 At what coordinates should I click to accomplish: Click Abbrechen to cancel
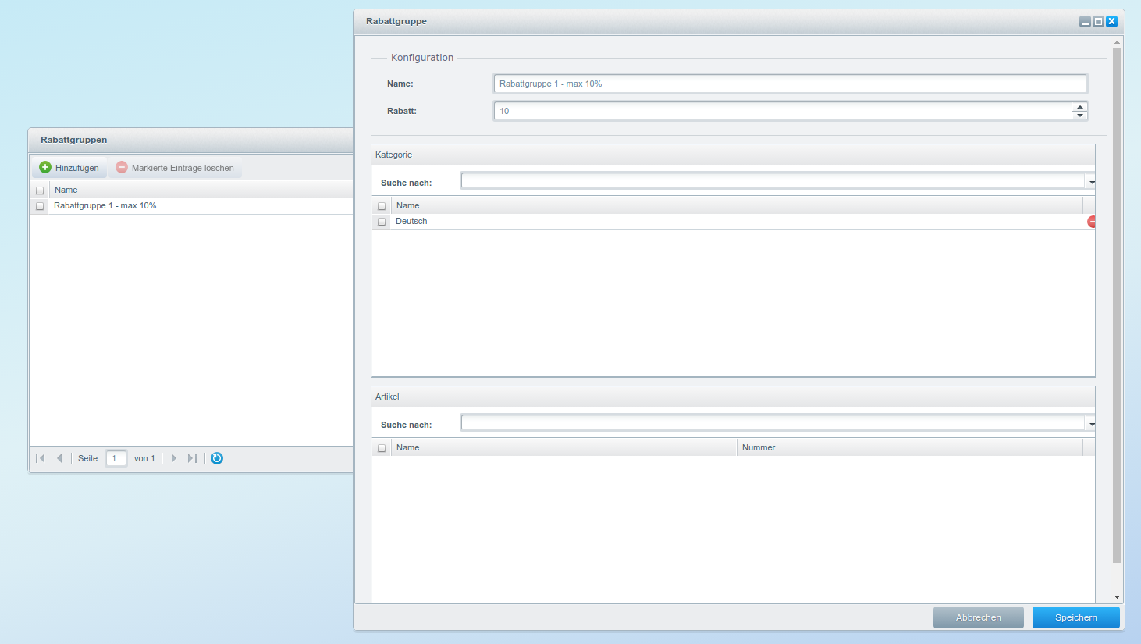(979, 617)
